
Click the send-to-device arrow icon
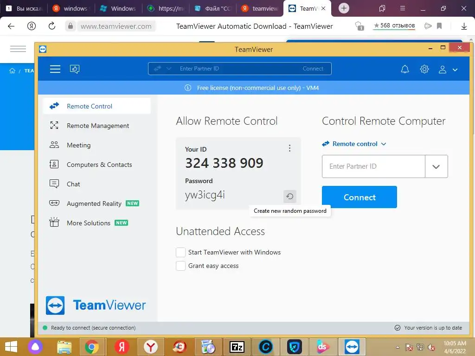(x=428, y=26)
